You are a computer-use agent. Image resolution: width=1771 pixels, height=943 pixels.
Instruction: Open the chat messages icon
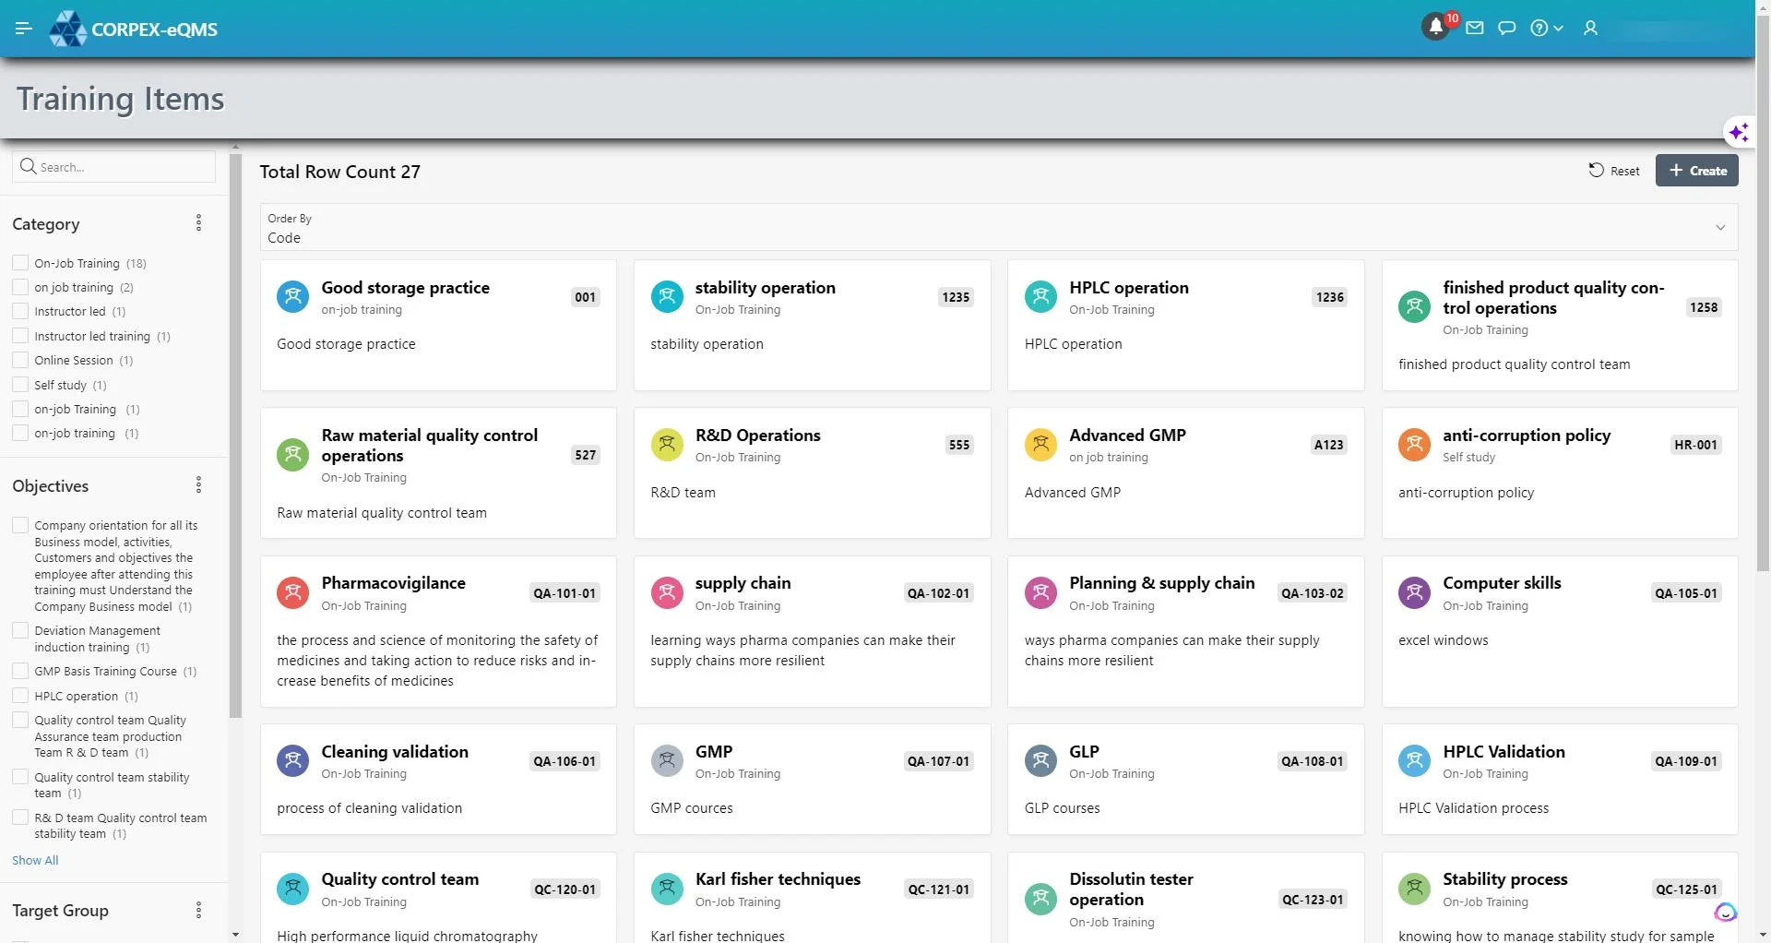(x=1506, y=29)
